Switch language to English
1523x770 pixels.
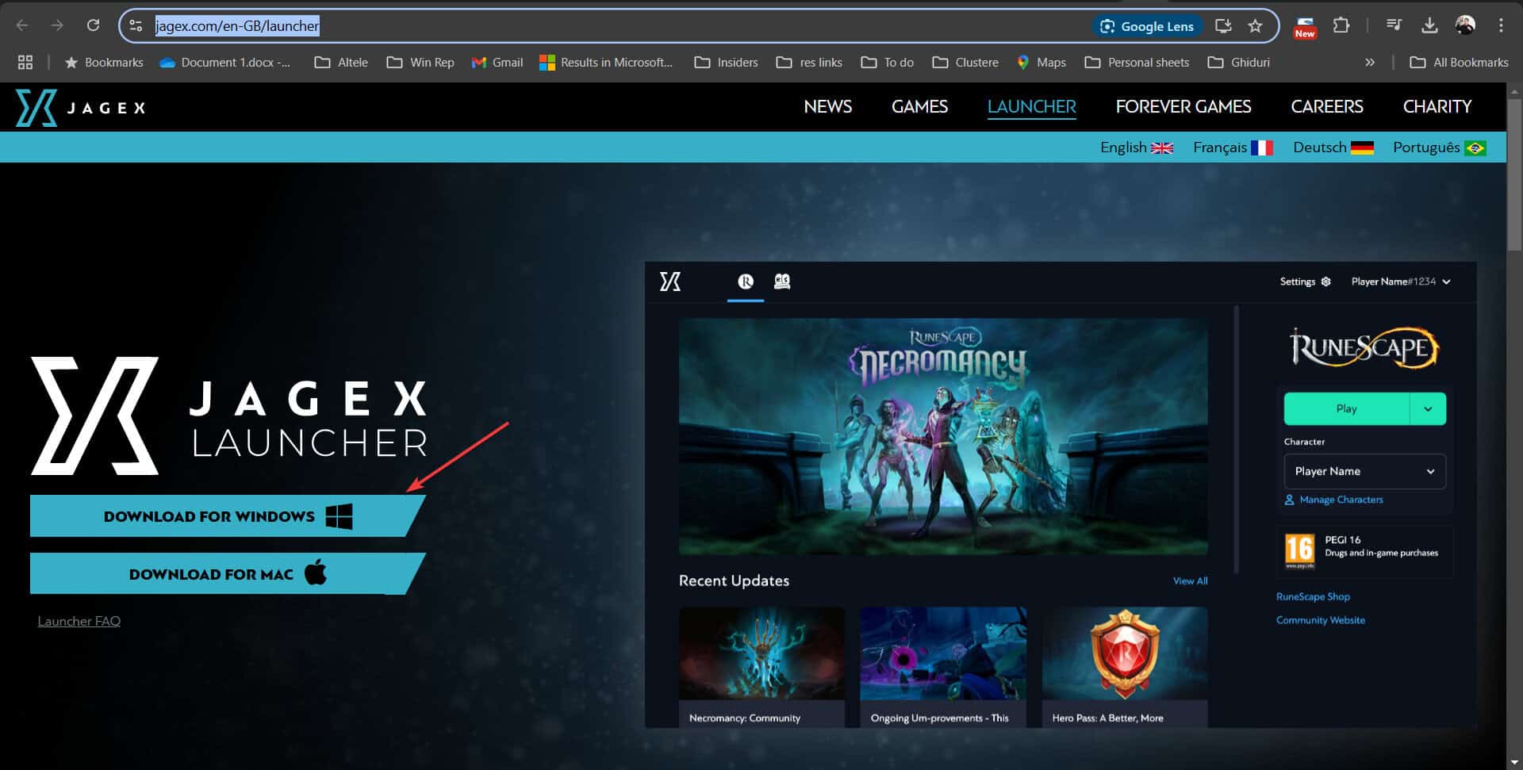[1136, 147]
